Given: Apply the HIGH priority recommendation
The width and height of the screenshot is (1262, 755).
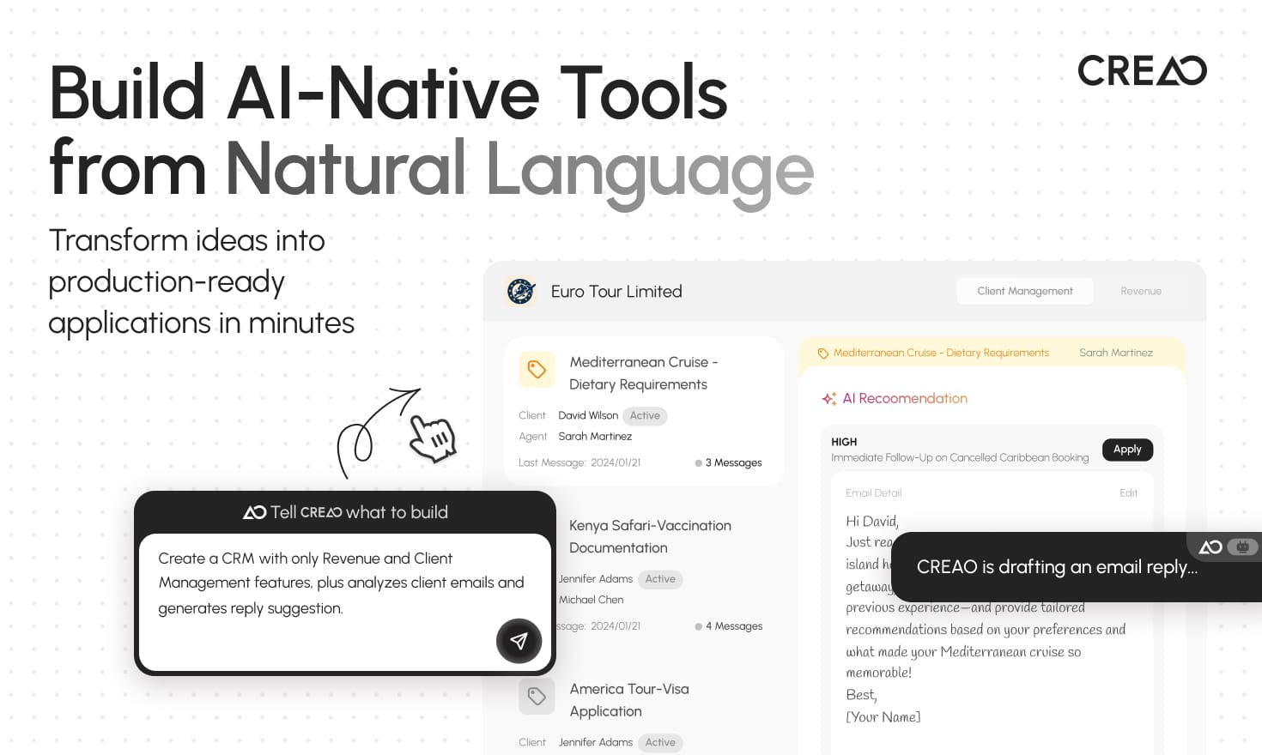Looking at the screenshot, I should click(1126, 450).
